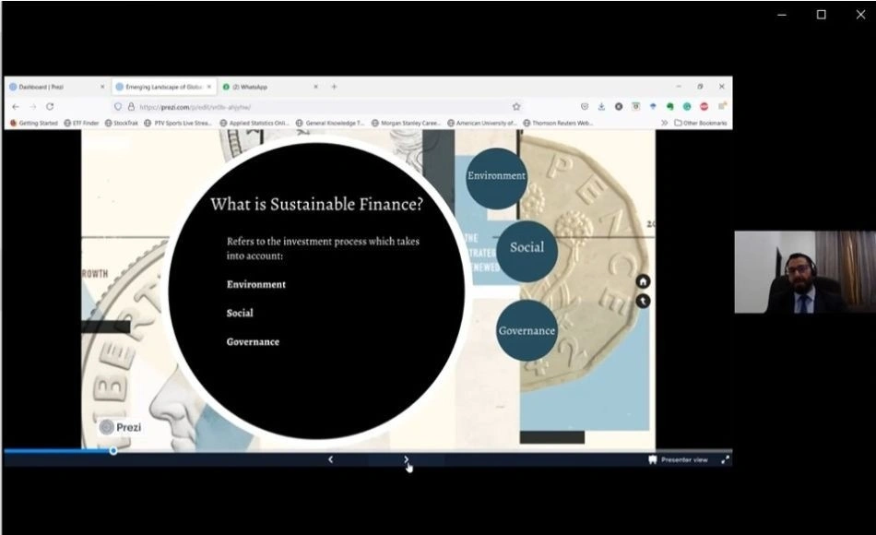Expand the bookmarks overflow chevron
The image size is (876, 535).
pos(664,123)
